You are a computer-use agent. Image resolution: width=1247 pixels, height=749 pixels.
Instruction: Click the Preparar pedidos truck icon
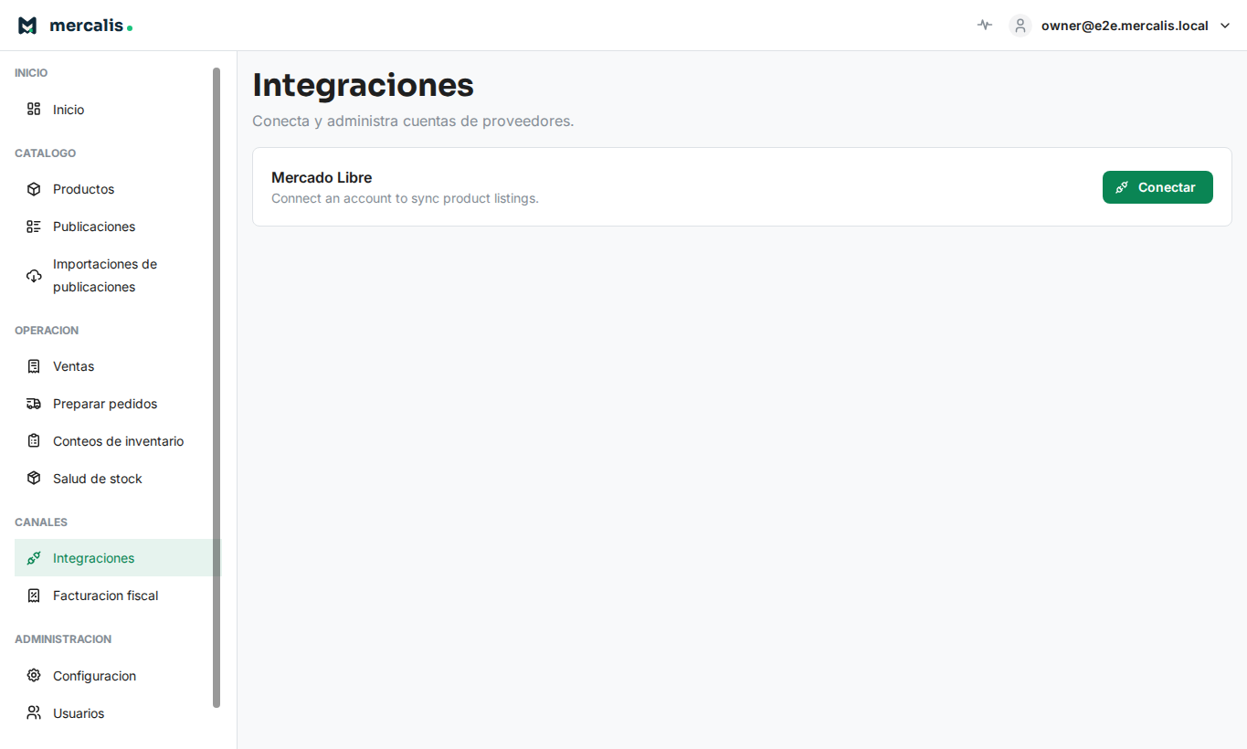pos(34,404)
